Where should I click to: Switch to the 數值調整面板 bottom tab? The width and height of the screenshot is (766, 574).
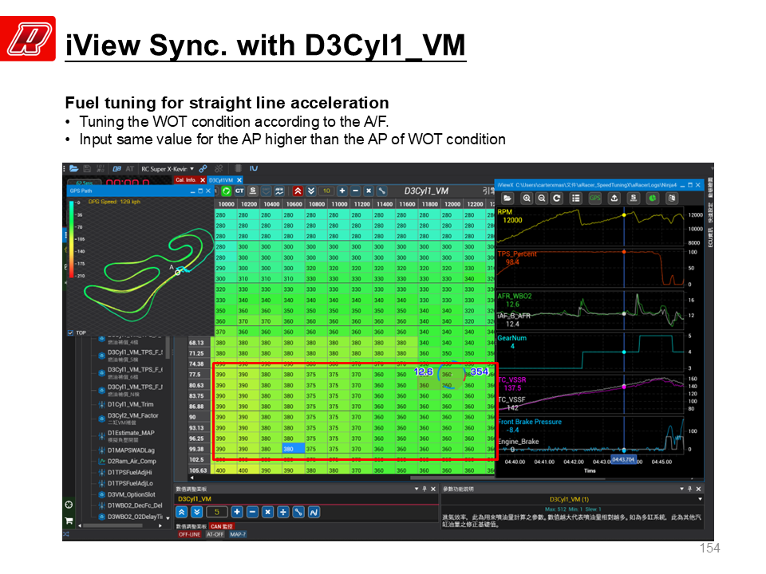click(191, 527)
